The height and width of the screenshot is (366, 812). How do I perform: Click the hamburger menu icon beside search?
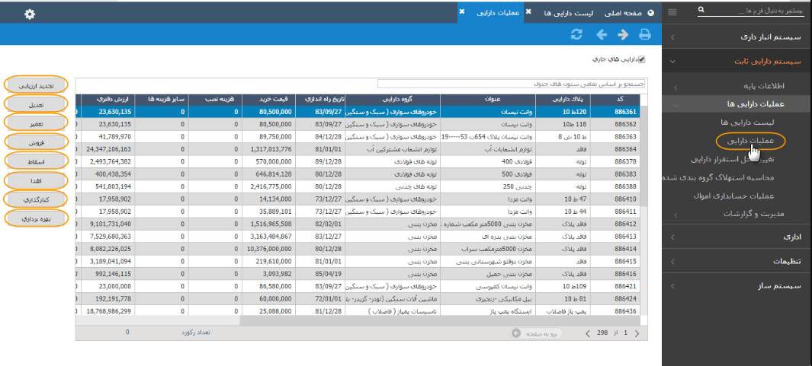coord(672,11)
